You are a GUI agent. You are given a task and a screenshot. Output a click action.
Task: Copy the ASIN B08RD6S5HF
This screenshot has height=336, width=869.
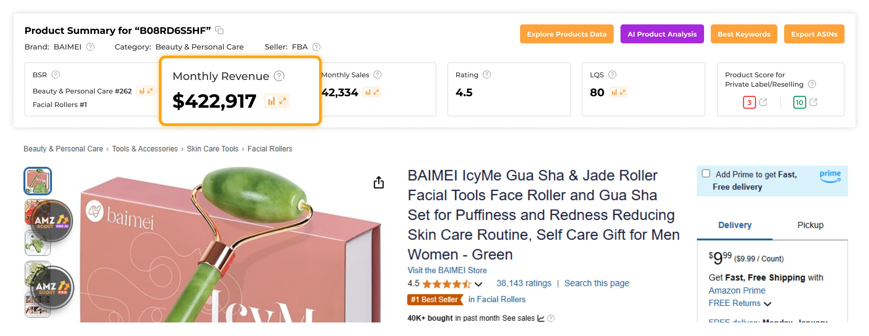point(219,30)
